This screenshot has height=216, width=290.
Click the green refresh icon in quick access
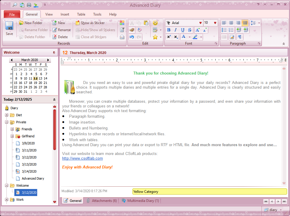pos(22,5)
